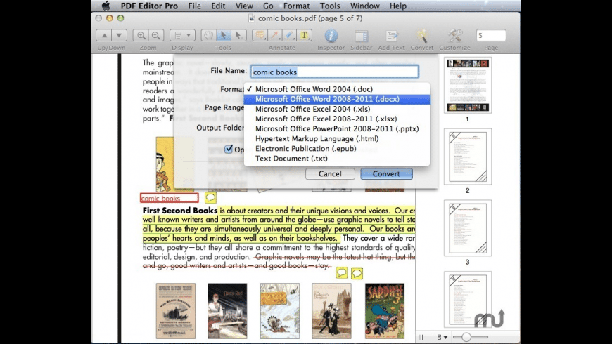Click the Zoom out magnifier
The width and height of the screenshot is (612, 344).
pos(155,35)
